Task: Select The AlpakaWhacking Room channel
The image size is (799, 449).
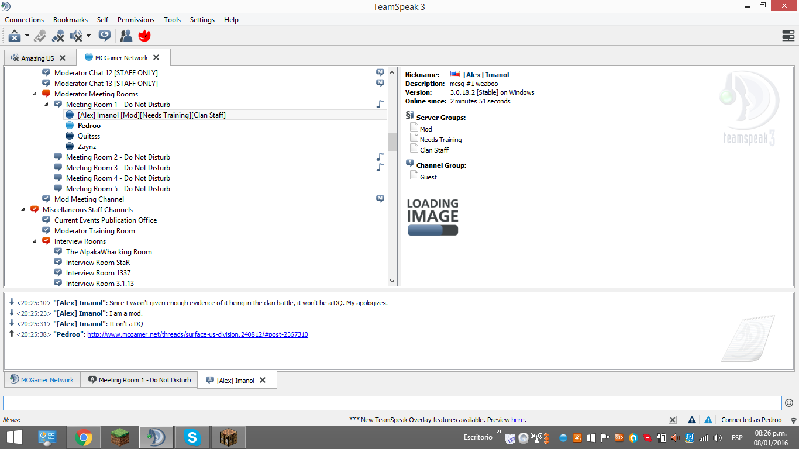Action: [x=109, y=252]
